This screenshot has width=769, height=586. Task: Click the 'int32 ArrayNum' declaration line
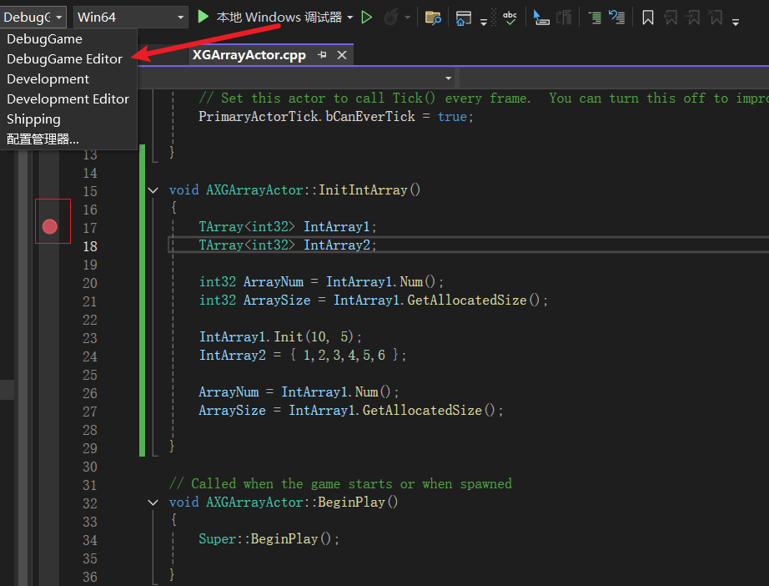pyautogui.click(x=321, y=281)
